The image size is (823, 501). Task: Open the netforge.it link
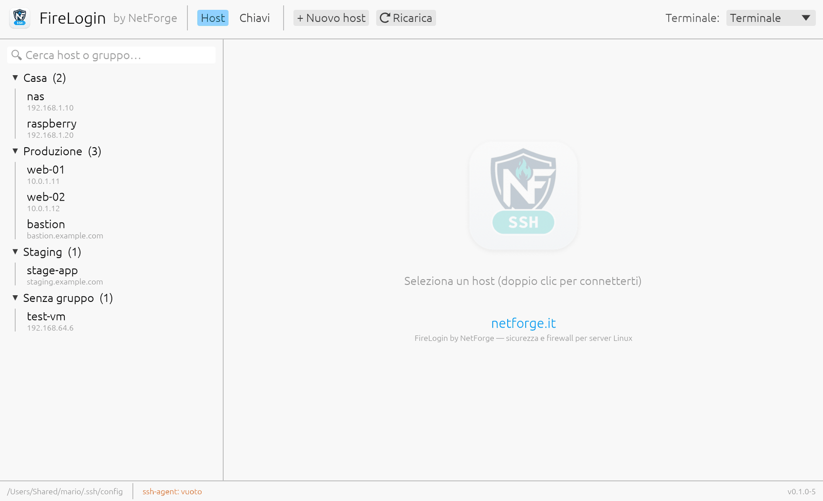point(523,323)
